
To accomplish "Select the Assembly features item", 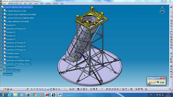I will tap(13, 71).
